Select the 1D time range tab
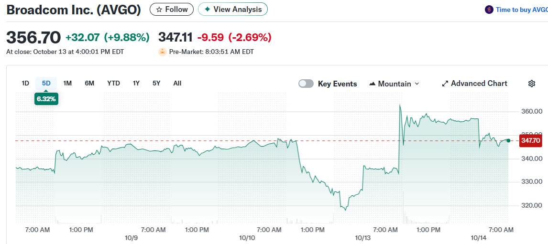Image resolution: width=548 pixels, height=244 pixels. pos(25,83)
